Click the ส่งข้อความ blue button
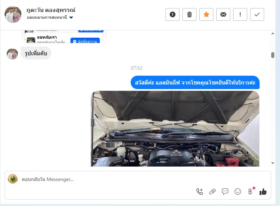This screenshot has width=280, height=206. tap(85, 41)
